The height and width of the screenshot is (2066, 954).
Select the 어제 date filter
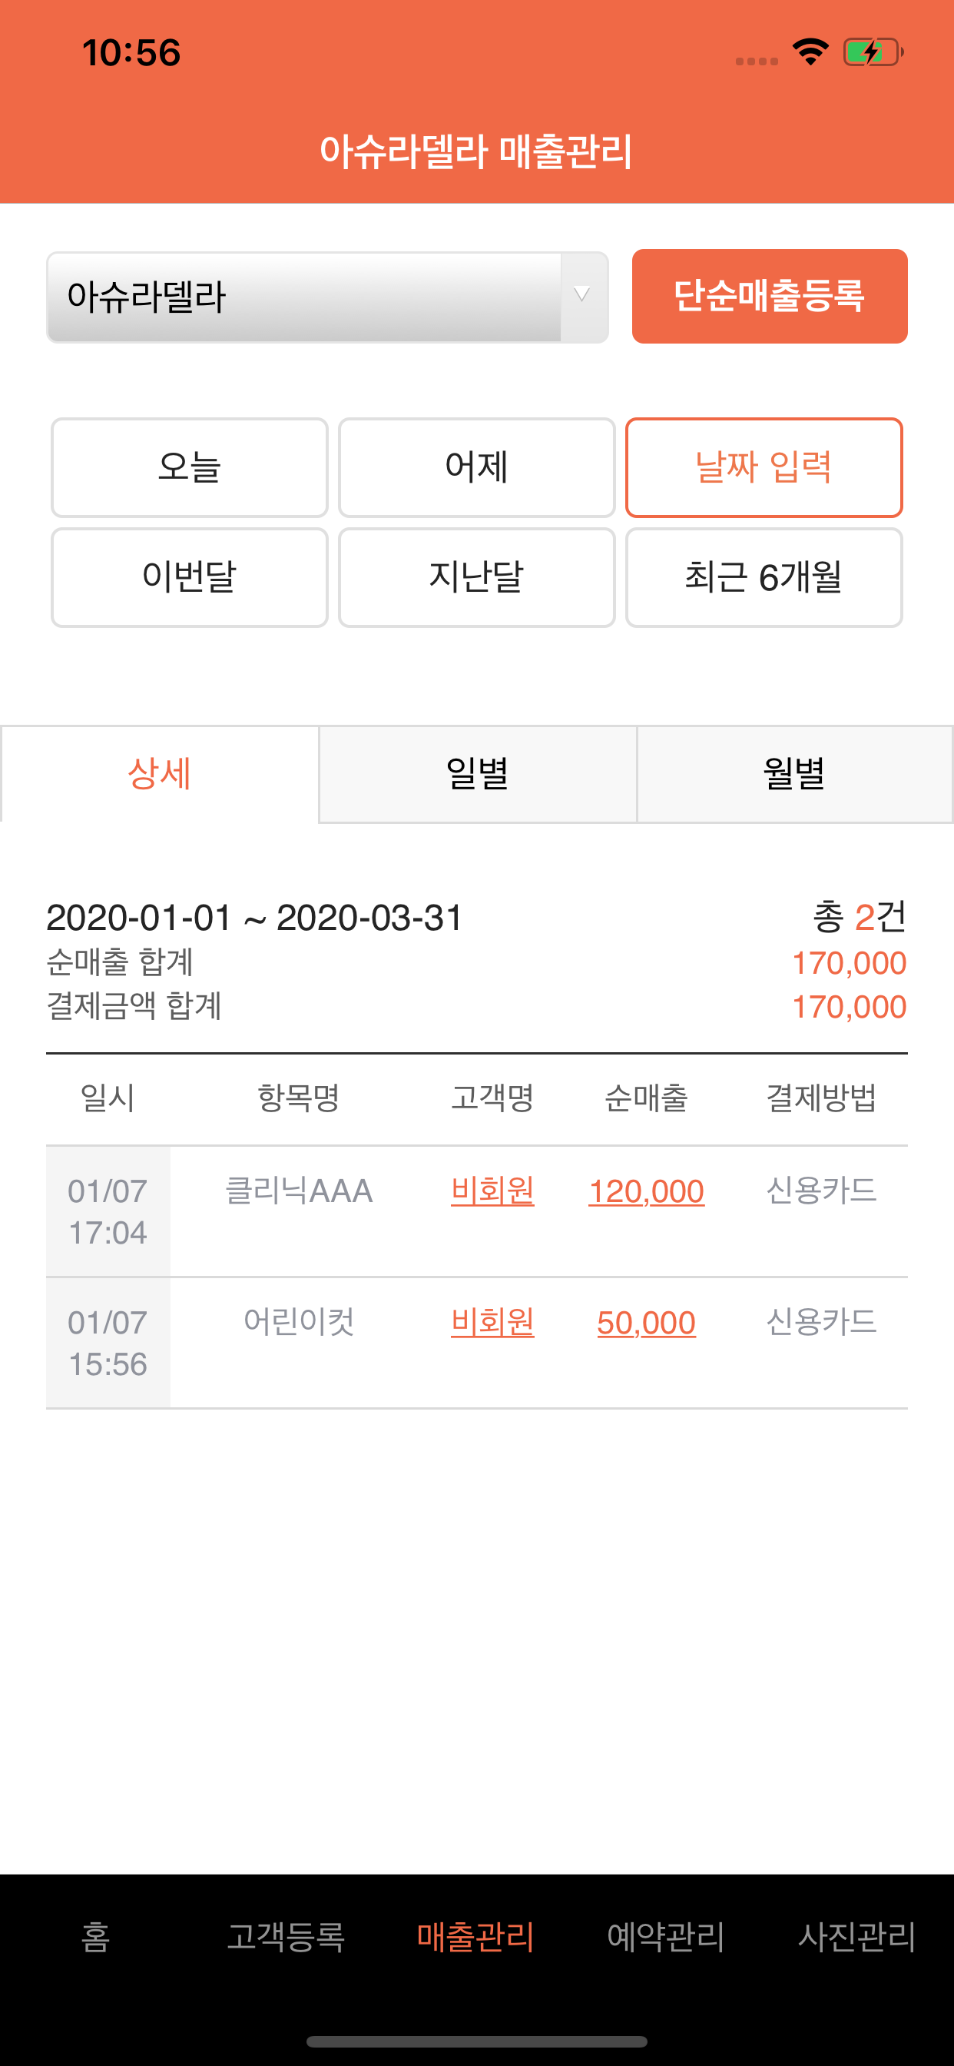point(477,467)
